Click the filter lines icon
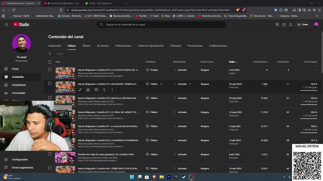 click(50, 54)
